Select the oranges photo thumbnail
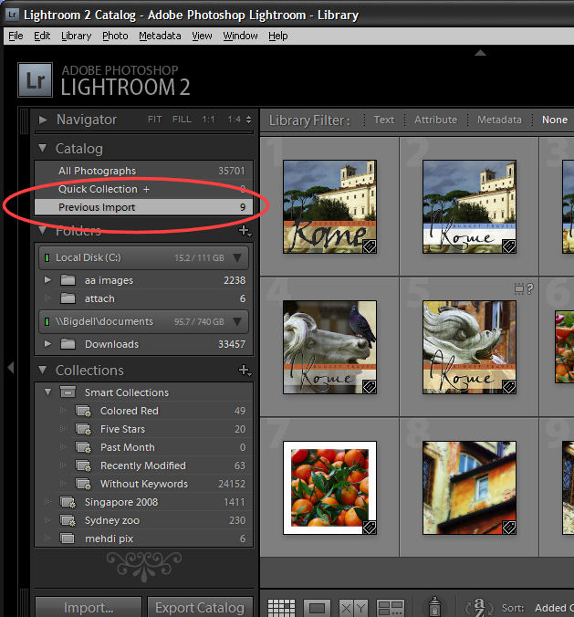574x617 pixels. coord(329,487)
